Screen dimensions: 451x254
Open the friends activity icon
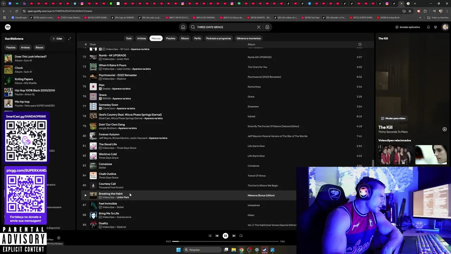(x=435, y=27)
